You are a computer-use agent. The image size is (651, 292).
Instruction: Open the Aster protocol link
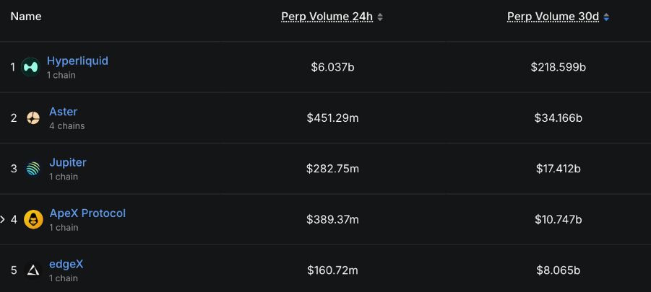click(63, 112)
